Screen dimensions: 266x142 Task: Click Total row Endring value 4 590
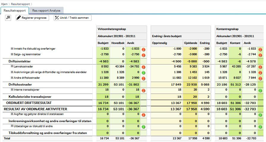click(206, 138)
